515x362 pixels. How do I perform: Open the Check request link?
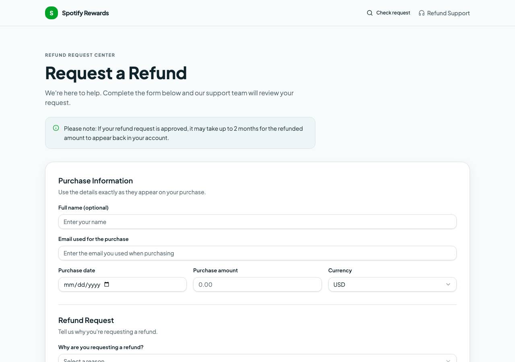[x=389, y=13]
